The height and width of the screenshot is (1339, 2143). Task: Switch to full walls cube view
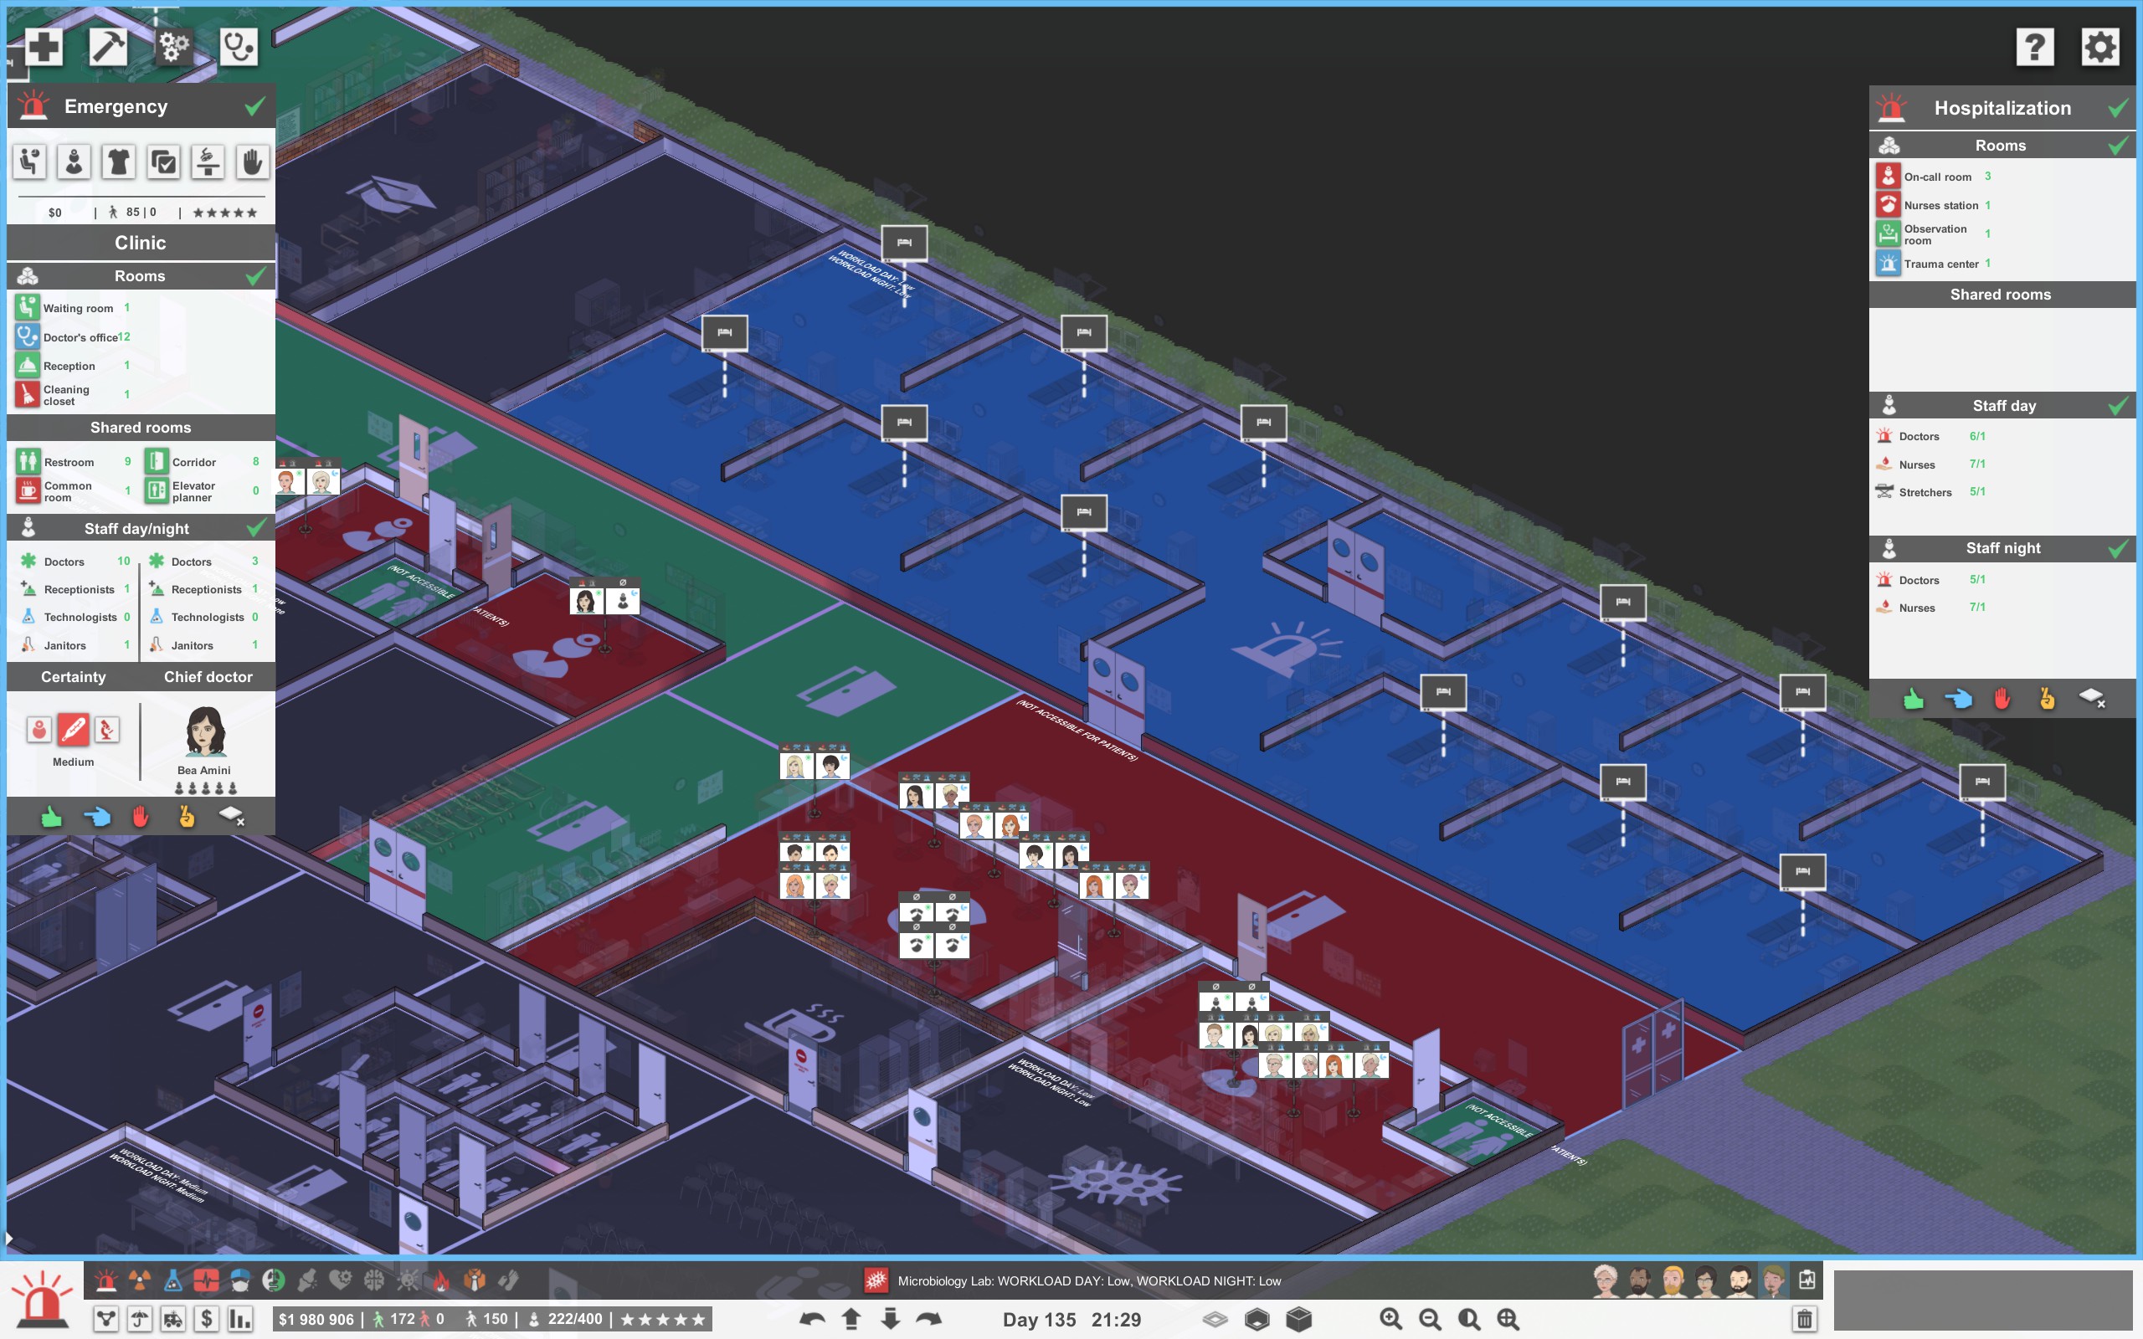(1299, 1319)
